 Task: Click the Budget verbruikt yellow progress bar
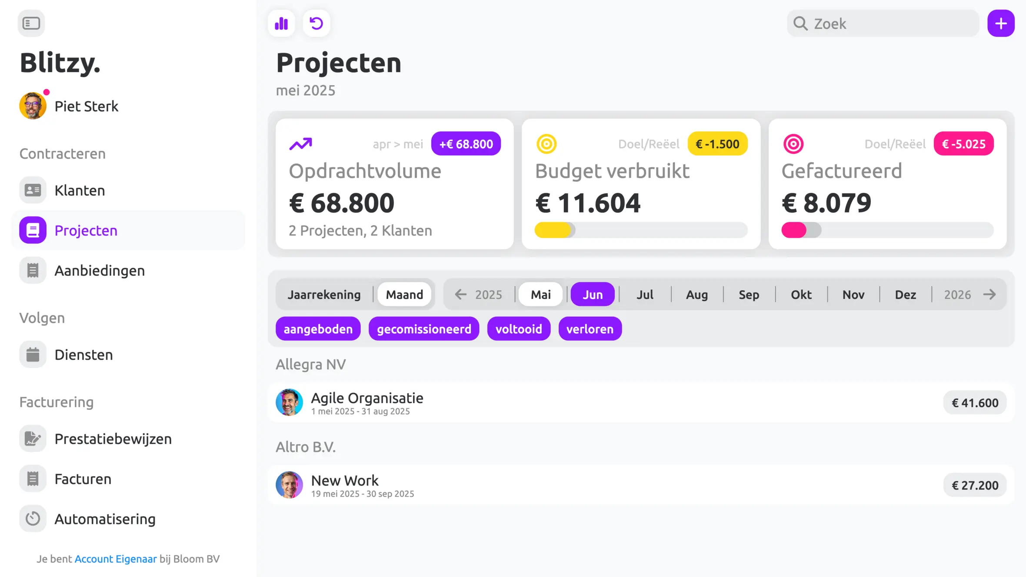point(641,230)
